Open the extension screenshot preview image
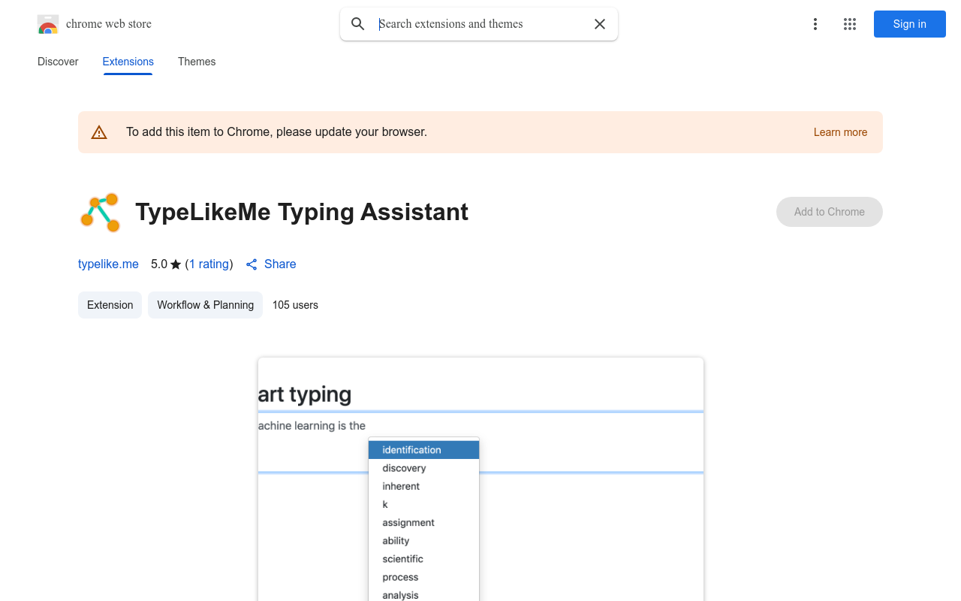Screen dimensions: 961x601 coord(480,479)
